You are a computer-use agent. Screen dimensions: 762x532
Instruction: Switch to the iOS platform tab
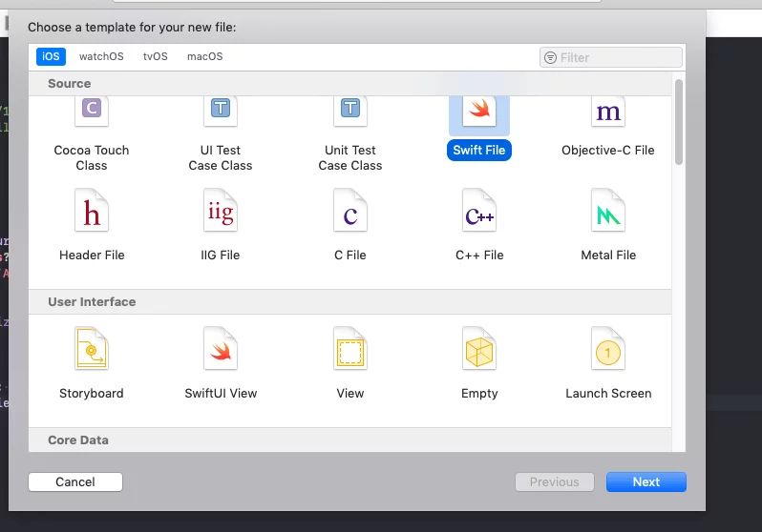click(x=51, y=56)
